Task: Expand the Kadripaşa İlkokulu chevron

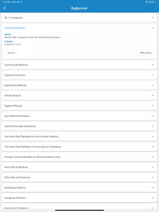Action: (153, 188)
